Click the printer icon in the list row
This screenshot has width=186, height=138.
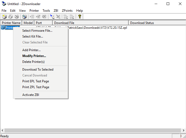click(3, 28)
